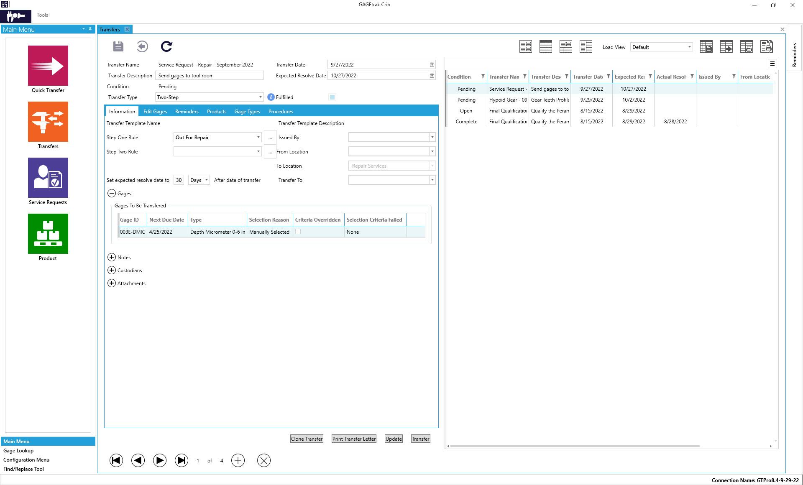The width and height of the screenshot is (803, 485).
Task: Open the grid hamburger menu icon
Action: point(772,64)
